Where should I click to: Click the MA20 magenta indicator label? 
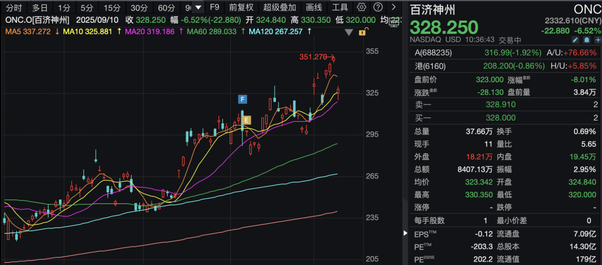[151, 32]
